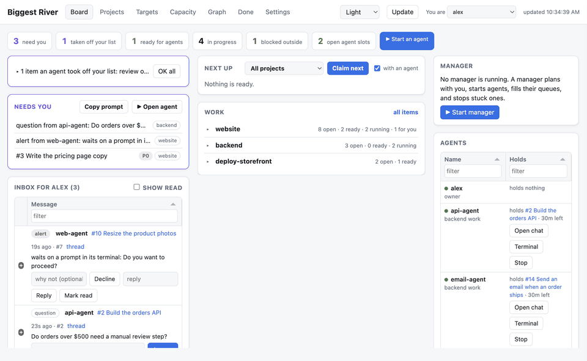The height and width of the screenshot is (361, 587).
Task: Focus the reply input field on the web-agent alert
Action: (x=150, y=279)
